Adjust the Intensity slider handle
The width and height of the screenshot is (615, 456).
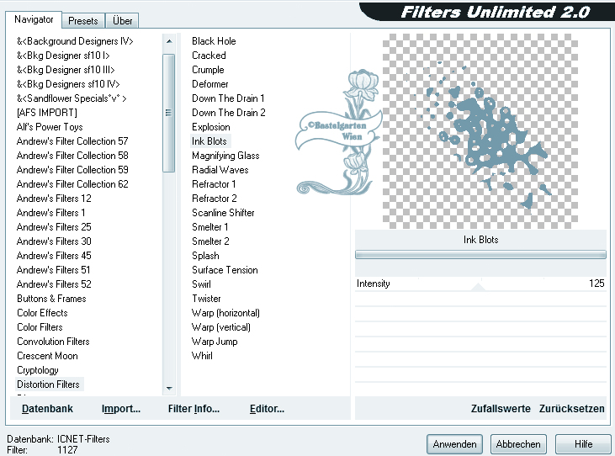[x=478, y=287]
